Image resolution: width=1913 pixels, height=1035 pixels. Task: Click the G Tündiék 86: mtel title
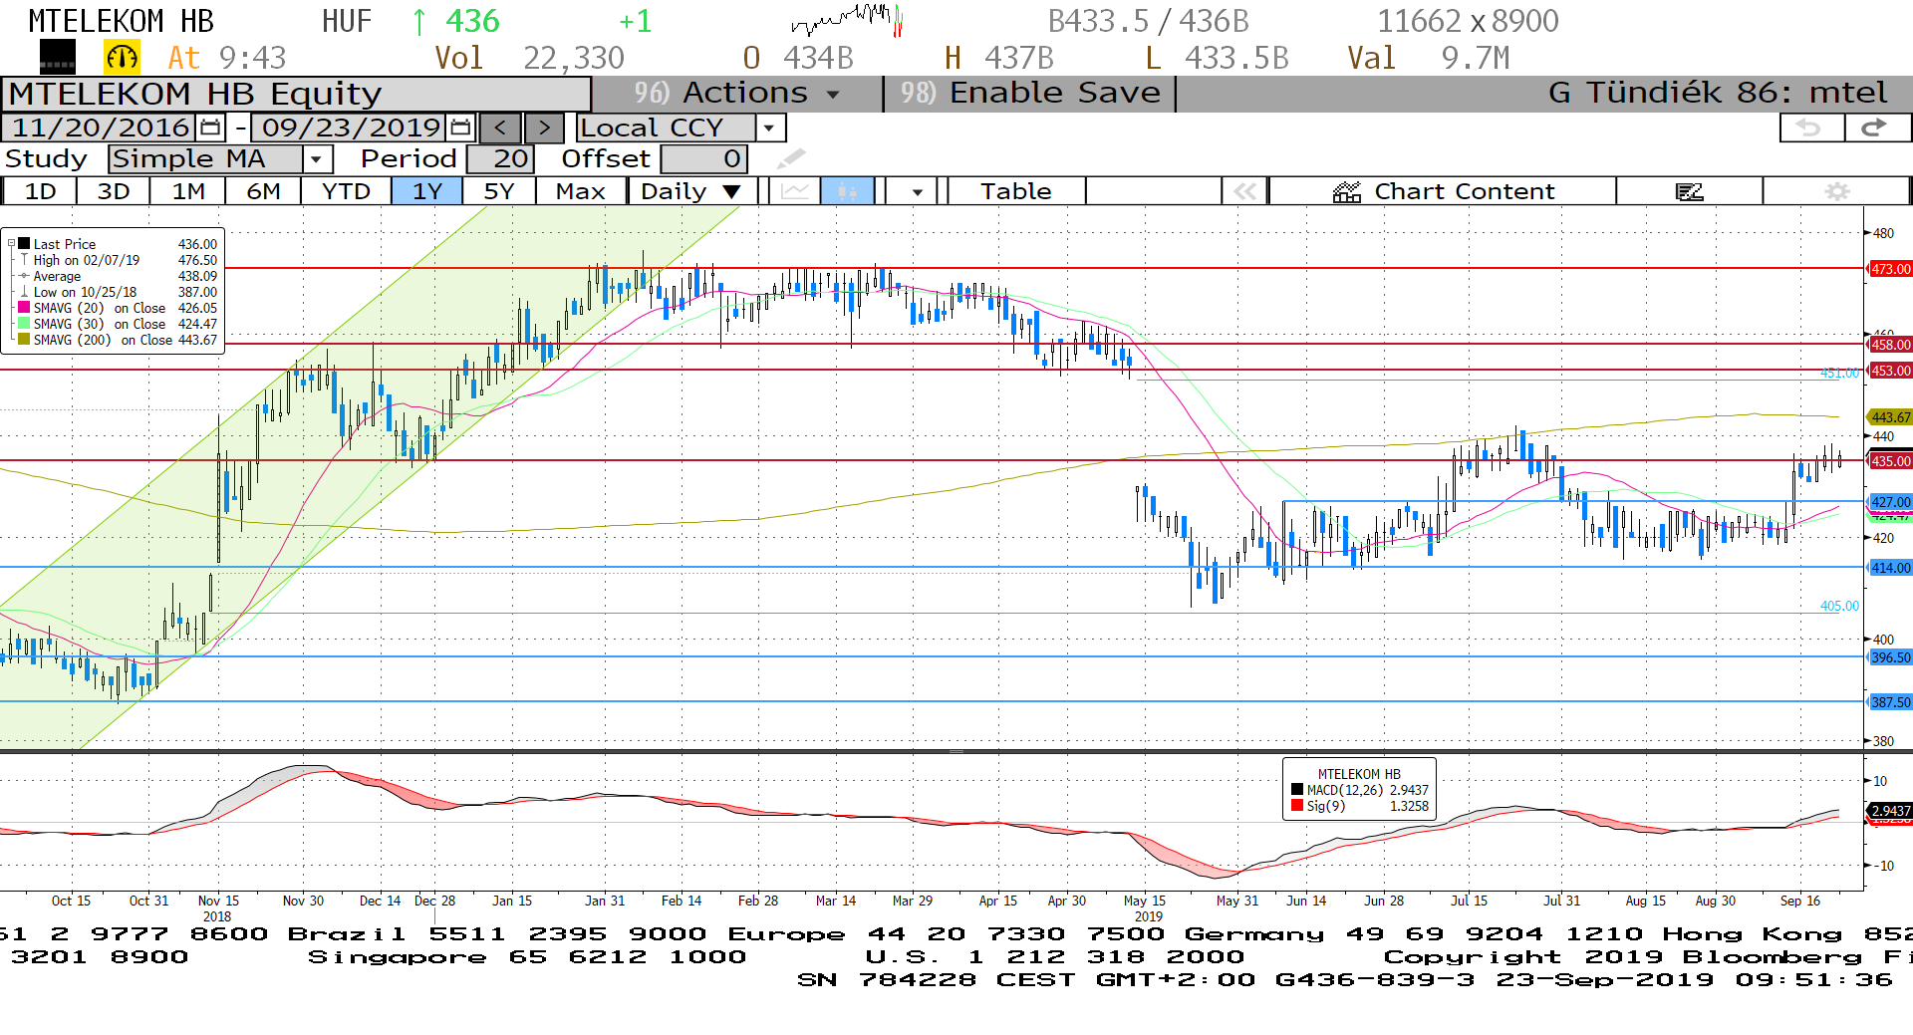click(x=1718, y=94)
